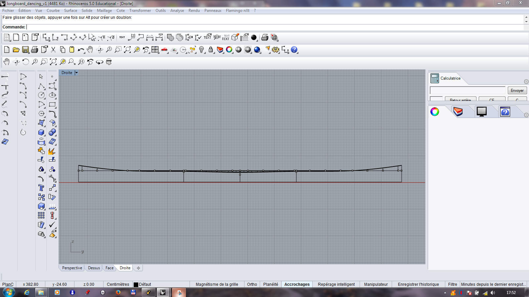The image size is (529, 297).
Task: Expand the Défaut layer selector
Action: point(142,284)
